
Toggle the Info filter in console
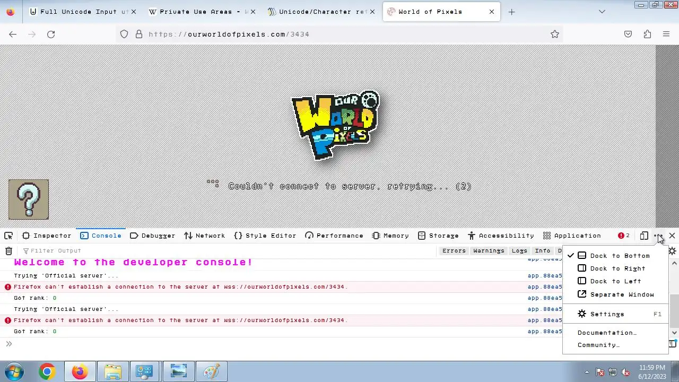543,251
